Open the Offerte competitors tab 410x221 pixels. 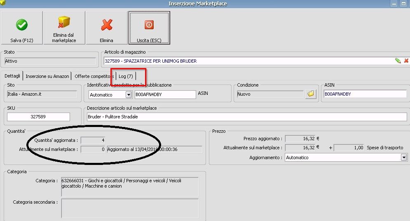(x=94, y=76)
